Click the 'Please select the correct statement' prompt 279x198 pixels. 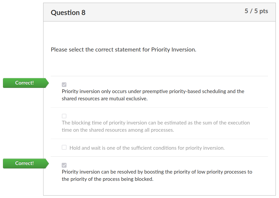[x=123, y=50]
